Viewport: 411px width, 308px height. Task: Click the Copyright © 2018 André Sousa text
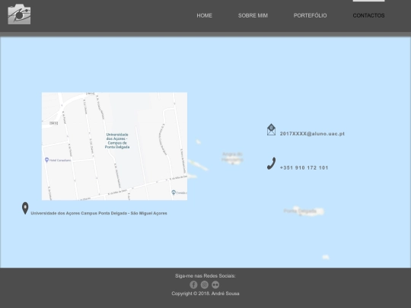(x=205, y=294)
